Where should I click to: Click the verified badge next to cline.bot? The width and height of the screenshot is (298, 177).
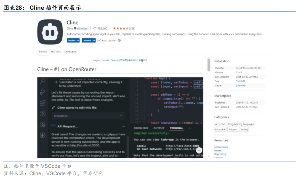(75, 29)
